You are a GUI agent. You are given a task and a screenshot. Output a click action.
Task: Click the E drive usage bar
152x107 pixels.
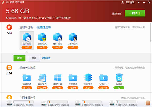(92, 102)
